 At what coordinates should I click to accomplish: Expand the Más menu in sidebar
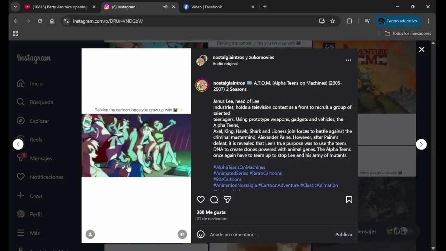[29, 233]
